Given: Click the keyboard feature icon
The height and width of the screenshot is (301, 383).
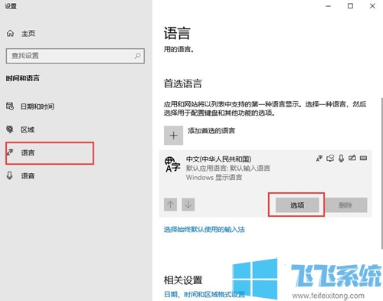Looking at the screenshot, I should click(363, 158).
